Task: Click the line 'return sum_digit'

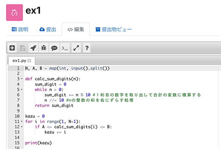Action: (x=54, y=105)
